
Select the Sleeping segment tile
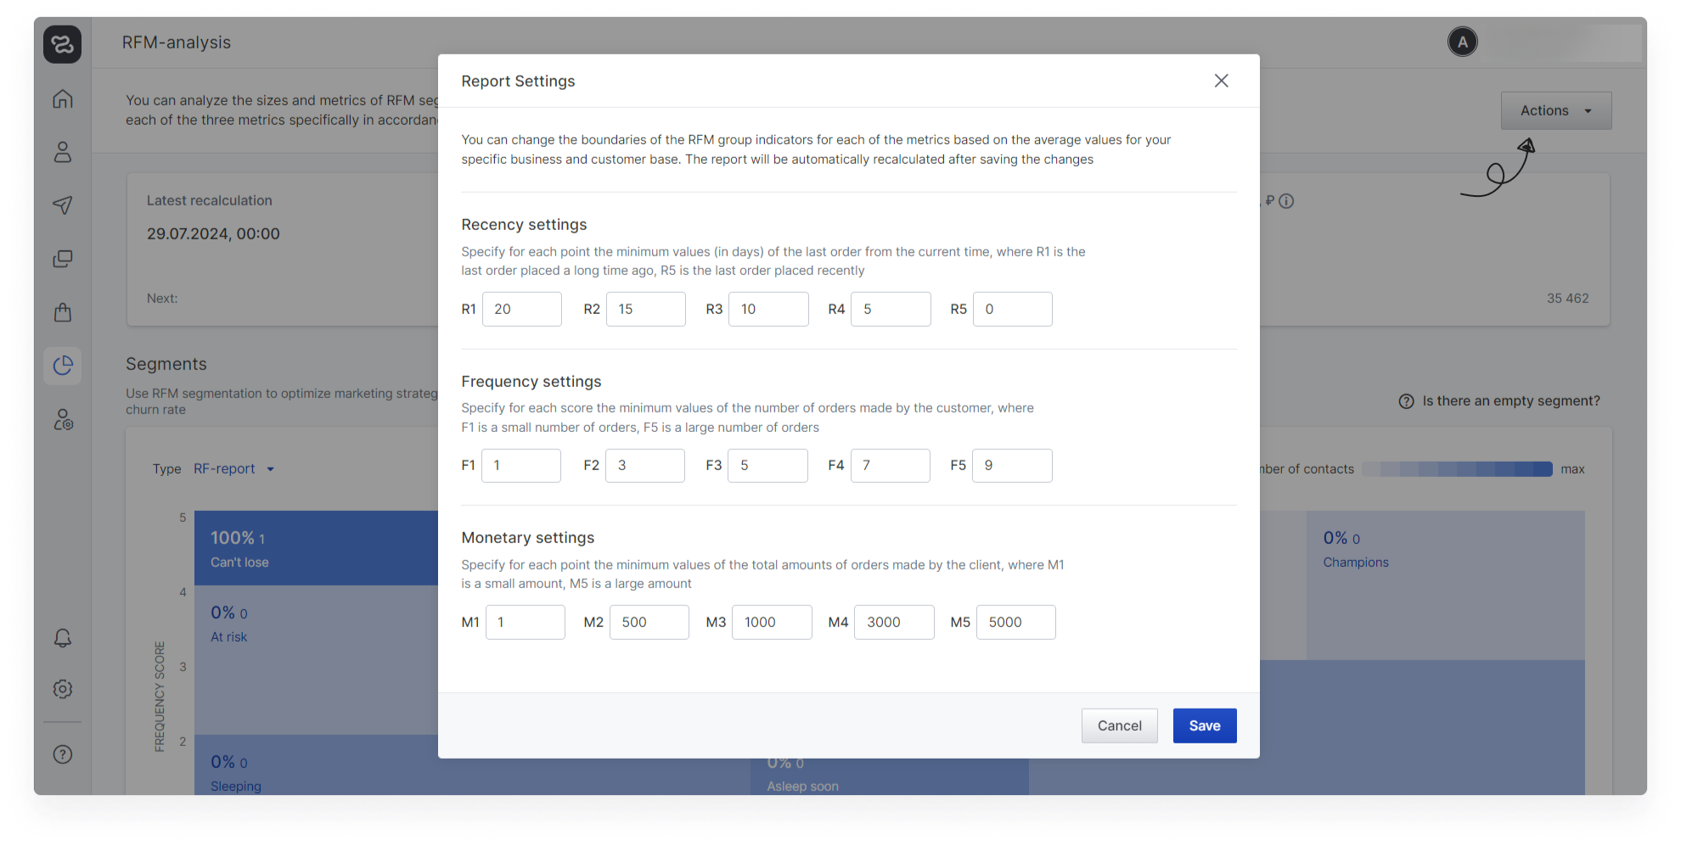316,765
